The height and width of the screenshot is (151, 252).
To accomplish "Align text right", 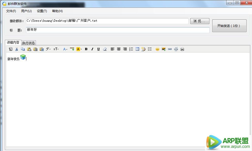I will pyautogui.click(x=125, y=49).
